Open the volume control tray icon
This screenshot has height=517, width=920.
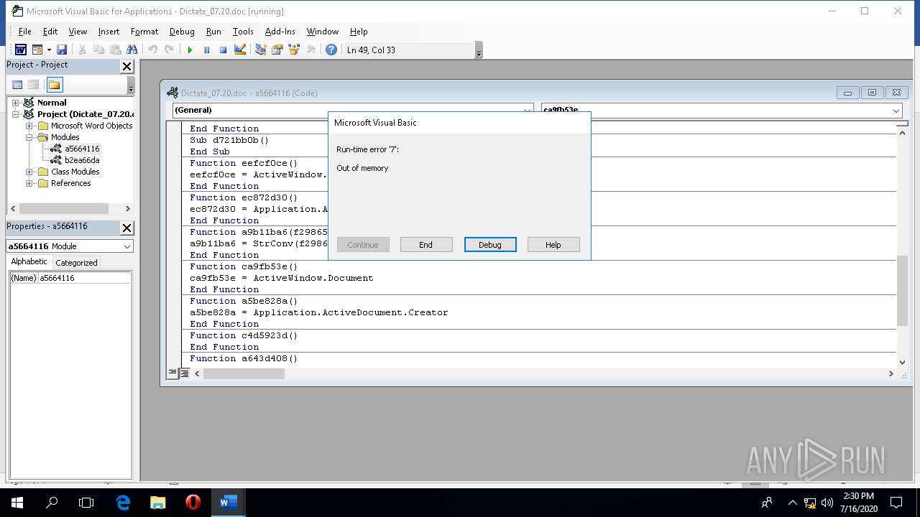[x=827, y=503]
